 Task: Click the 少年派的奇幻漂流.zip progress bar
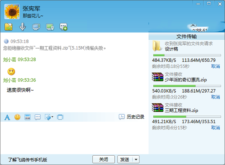(x=187, y=86)
